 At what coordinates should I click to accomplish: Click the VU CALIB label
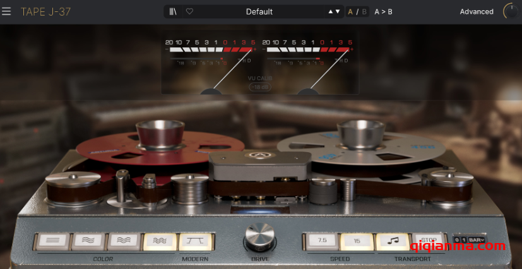(x=260, y=78)
